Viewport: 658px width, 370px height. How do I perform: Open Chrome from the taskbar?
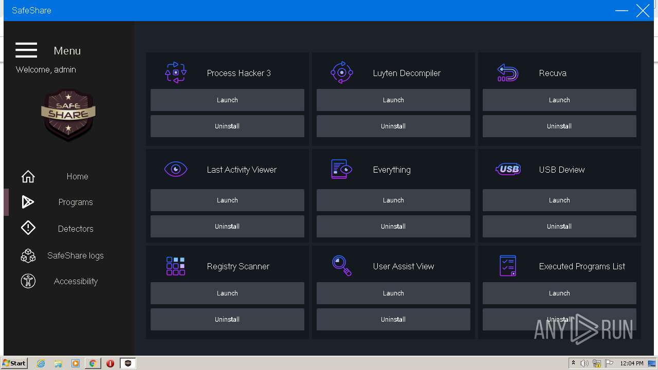(x=93, y=363)
